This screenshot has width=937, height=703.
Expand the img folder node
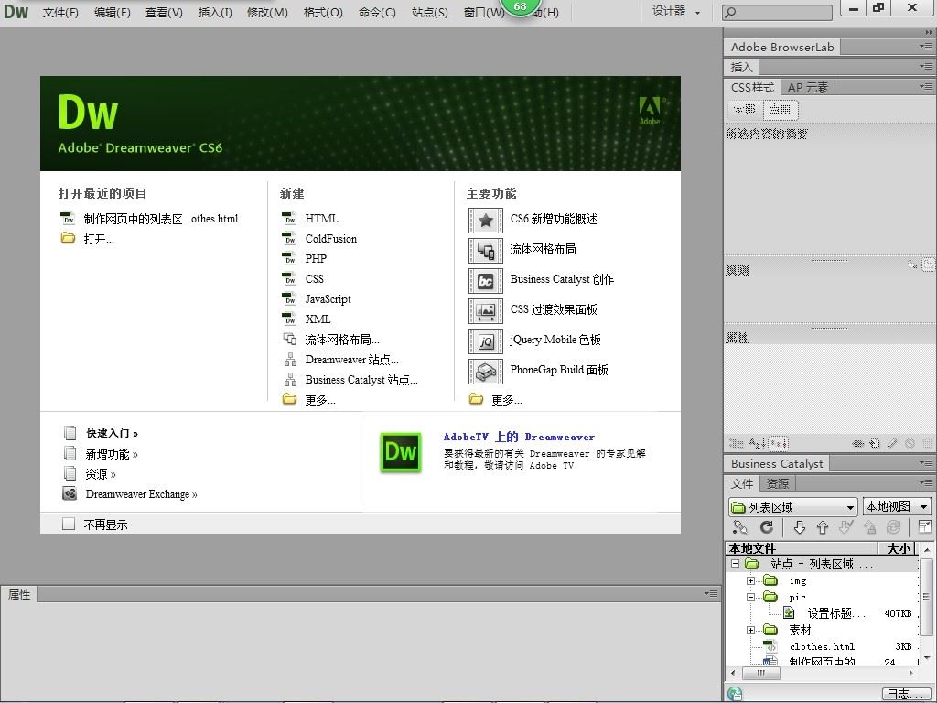(750, 580)
